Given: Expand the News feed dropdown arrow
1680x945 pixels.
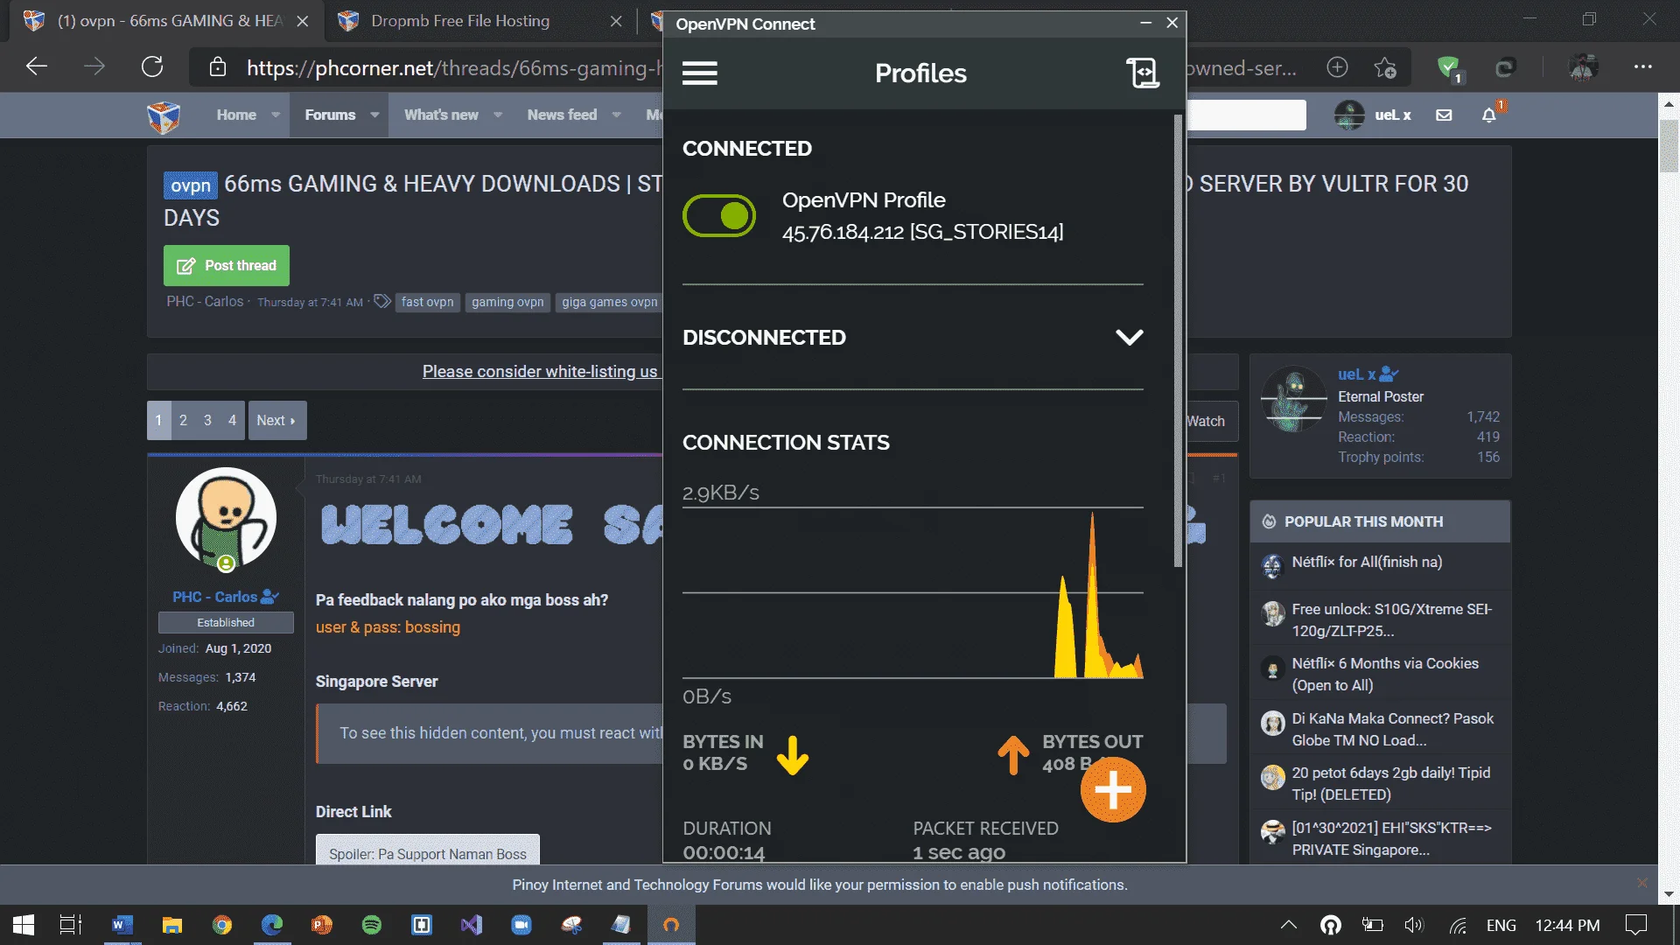Looking at the screenshot, I should 616,115.
